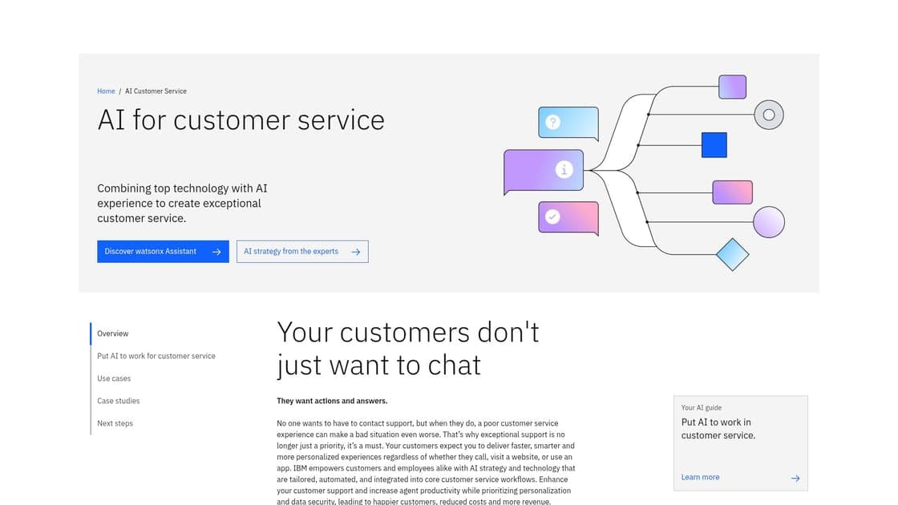Click the info icon in the purple bubble
Viewport: 898px width, 505px height.
pyautogui.click(x=564, y=170)
